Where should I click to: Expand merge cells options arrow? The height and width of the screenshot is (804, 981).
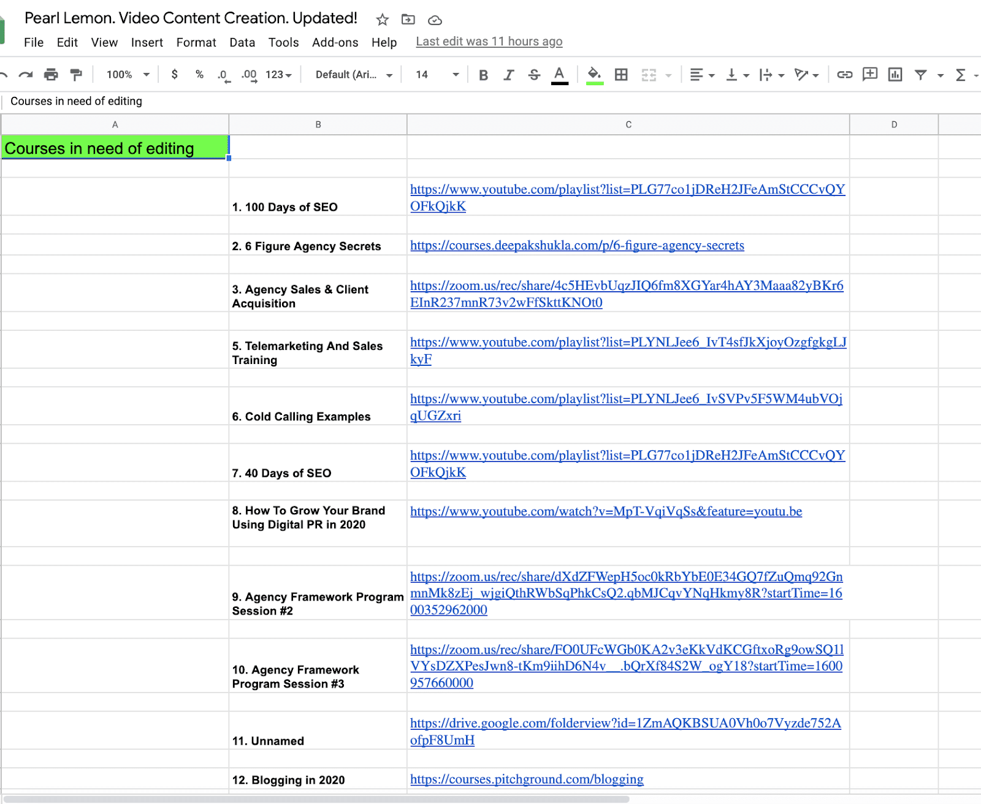(669, 75)
